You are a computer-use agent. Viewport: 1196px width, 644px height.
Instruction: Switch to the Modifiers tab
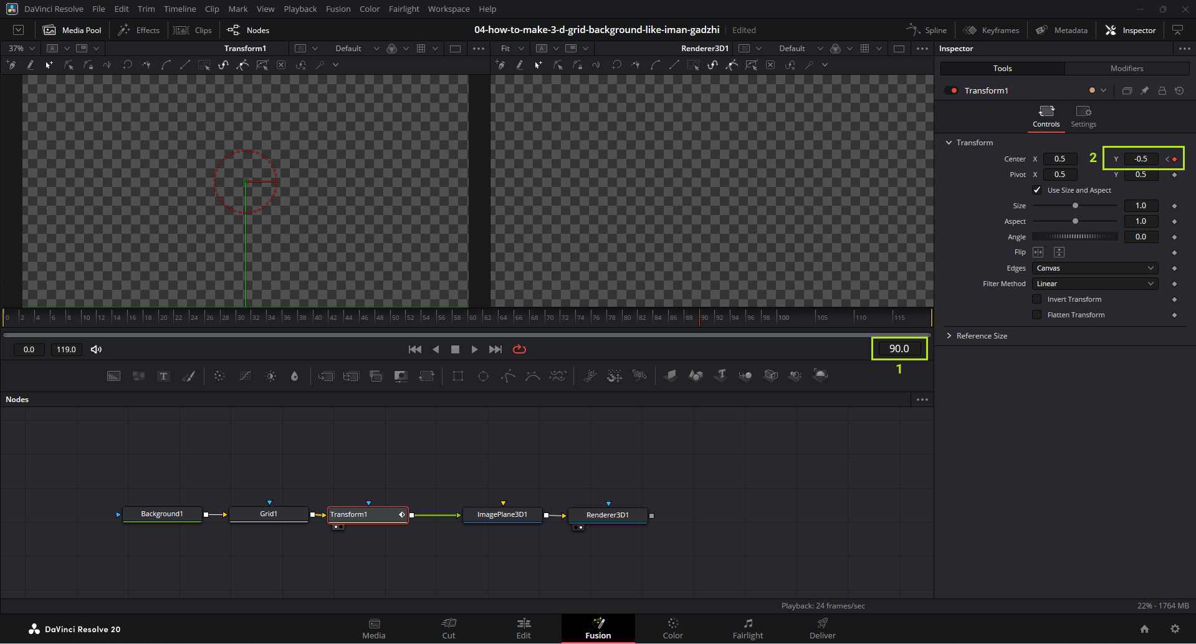(x=1126, y=69)
